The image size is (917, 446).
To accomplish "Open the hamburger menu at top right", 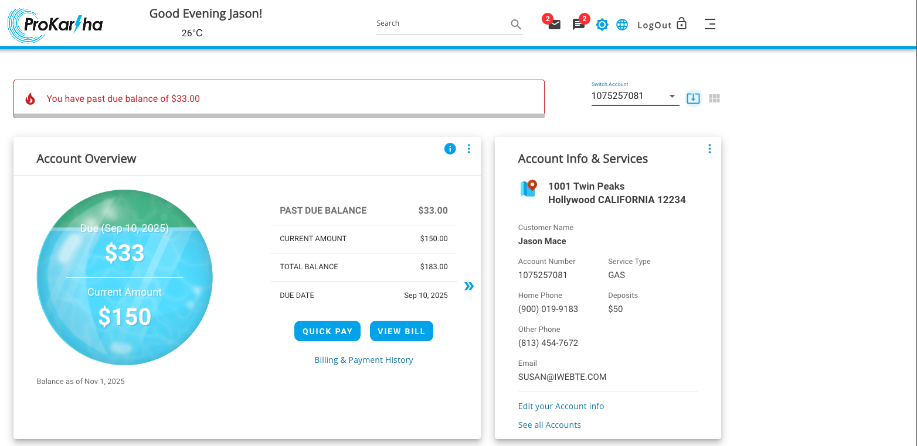I will click(x=709, y=24).
